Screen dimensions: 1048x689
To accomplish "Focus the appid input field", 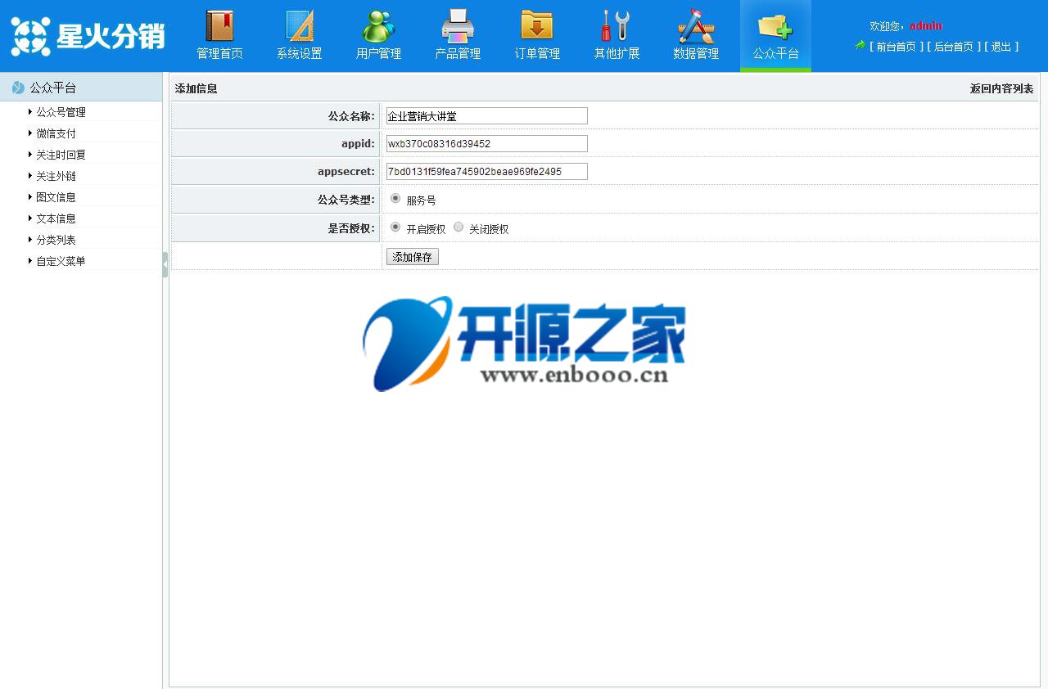I will click(x=487, y=144).
